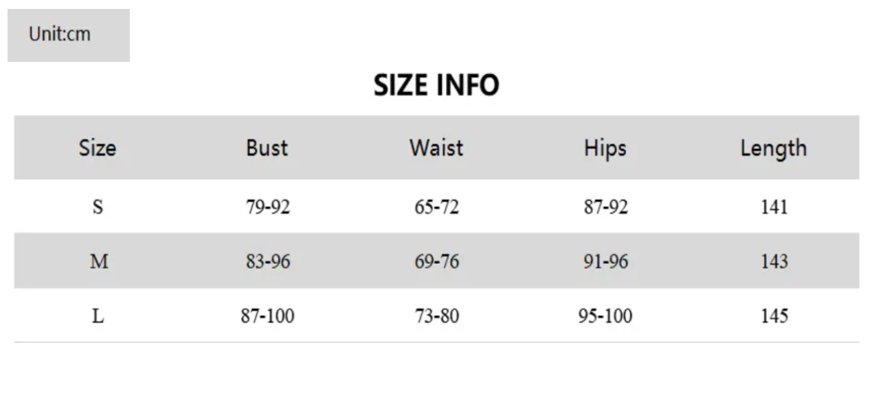
Task: Click the Unit:cm label box
Action: tap(68, 35)
